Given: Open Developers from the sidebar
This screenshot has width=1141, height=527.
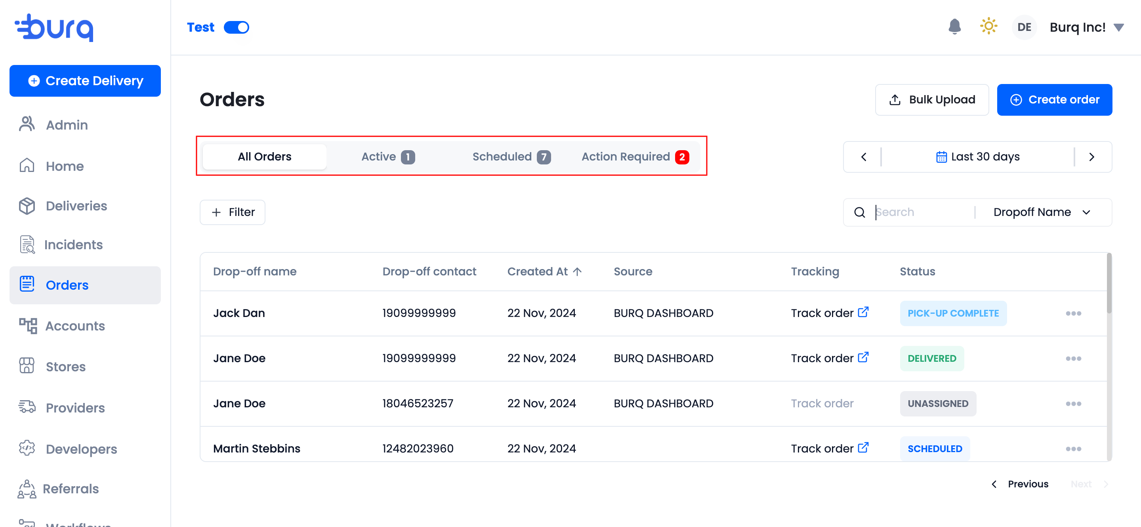Looking at the screenshot, I should [81, 449].
